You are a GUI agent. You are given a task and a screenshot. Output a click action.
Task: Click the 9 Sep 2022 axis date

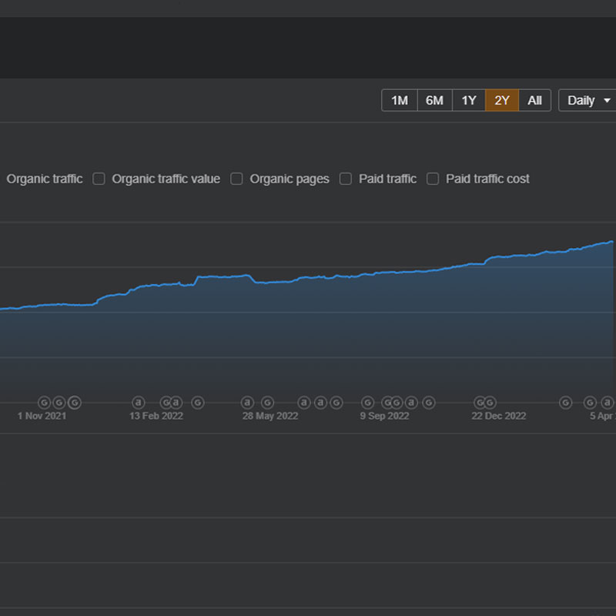pyautogui.click(x=384, y=416)
